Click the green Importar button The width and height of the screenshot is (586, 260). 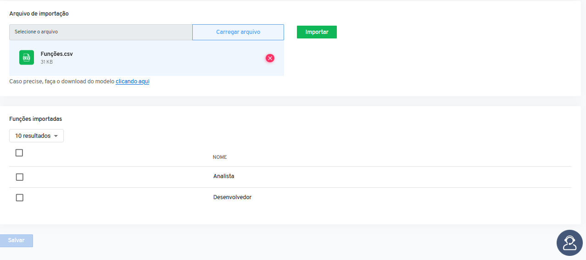[317, 32]
